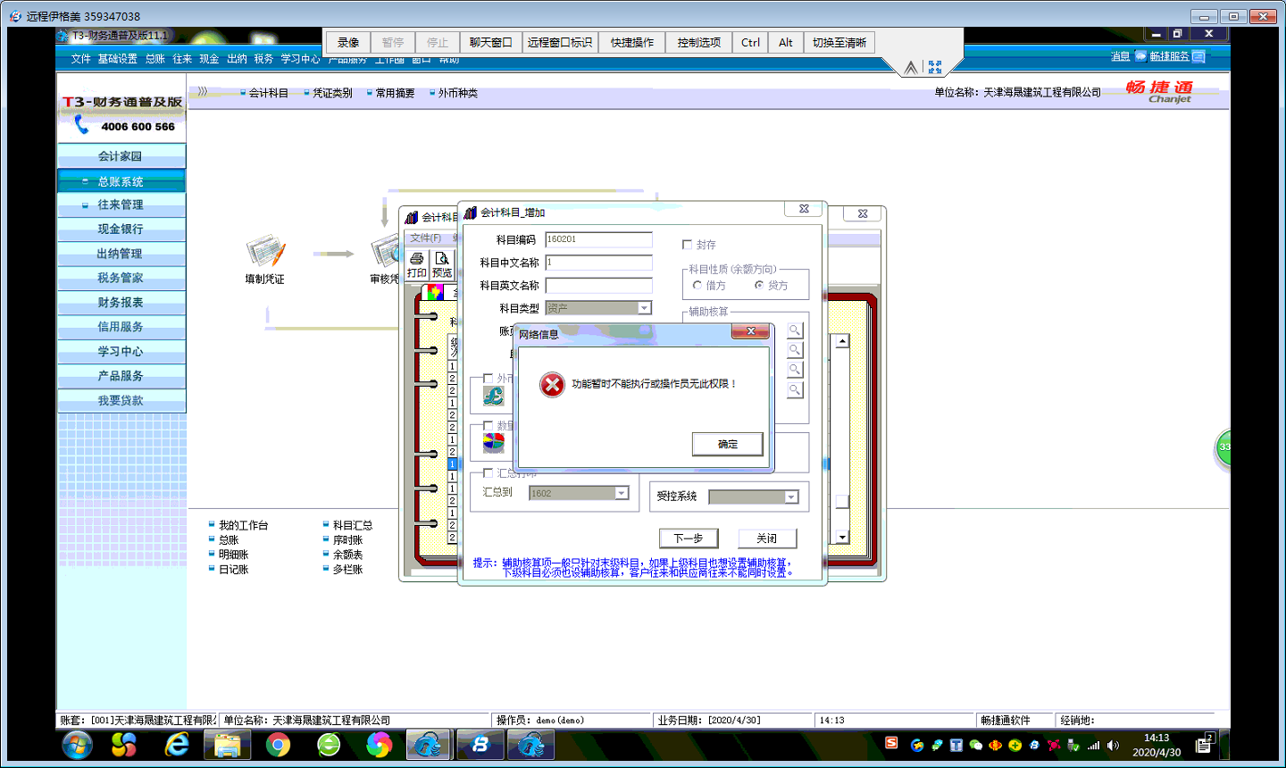Viewport: 1286px width, 768px height.
Task: Click the second magnifier lookup icon in 辅助核算
Action: point(795,350)
